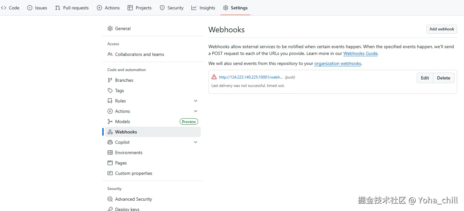The image size is (464, 211).
Task: Click the webhook URL to view its details
Action: coord(251,77)
